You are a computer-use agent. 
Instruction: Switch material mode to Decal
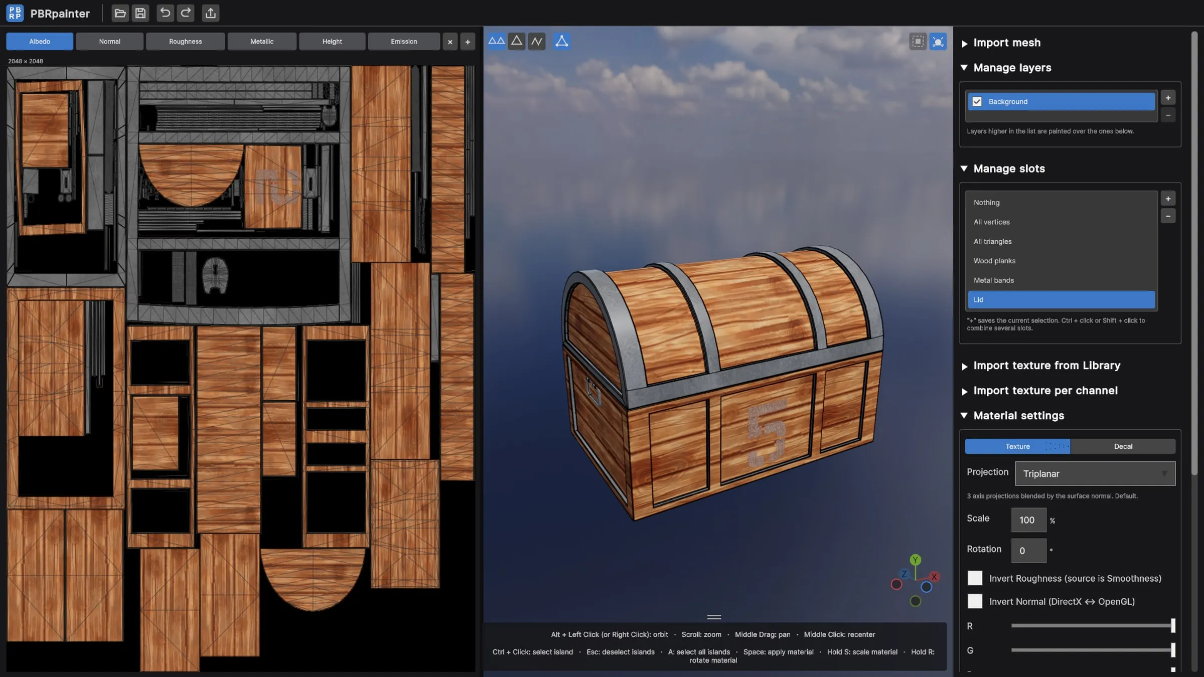(1123, 446)
